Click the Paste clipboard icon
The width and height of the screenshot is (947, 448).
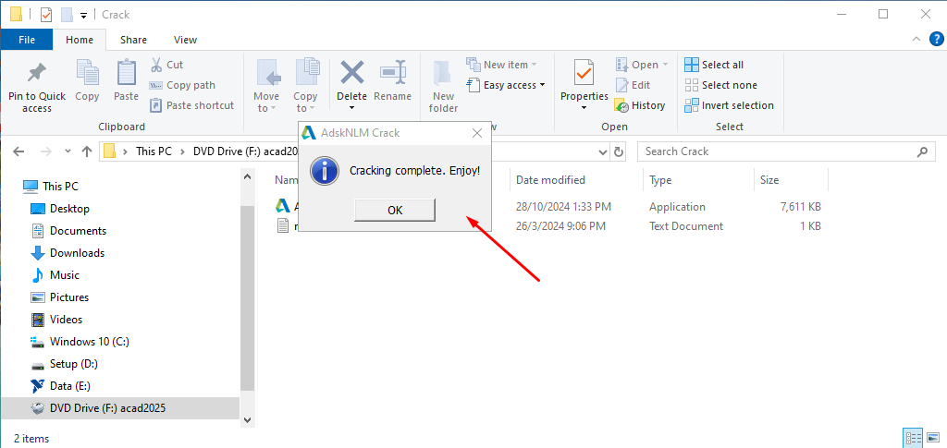pos(126,72)
